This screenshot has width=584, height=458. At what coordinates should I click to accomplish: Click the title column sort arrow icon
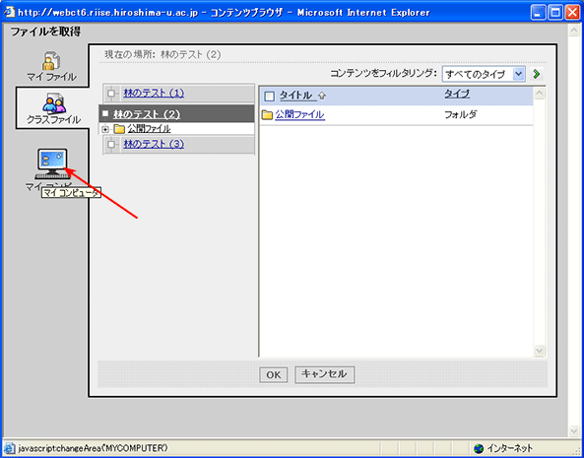(322, 97)
